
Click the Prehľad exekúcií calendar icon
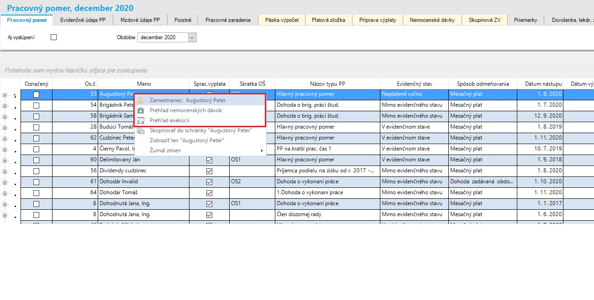pyautogui.click(x=141, y=120)
